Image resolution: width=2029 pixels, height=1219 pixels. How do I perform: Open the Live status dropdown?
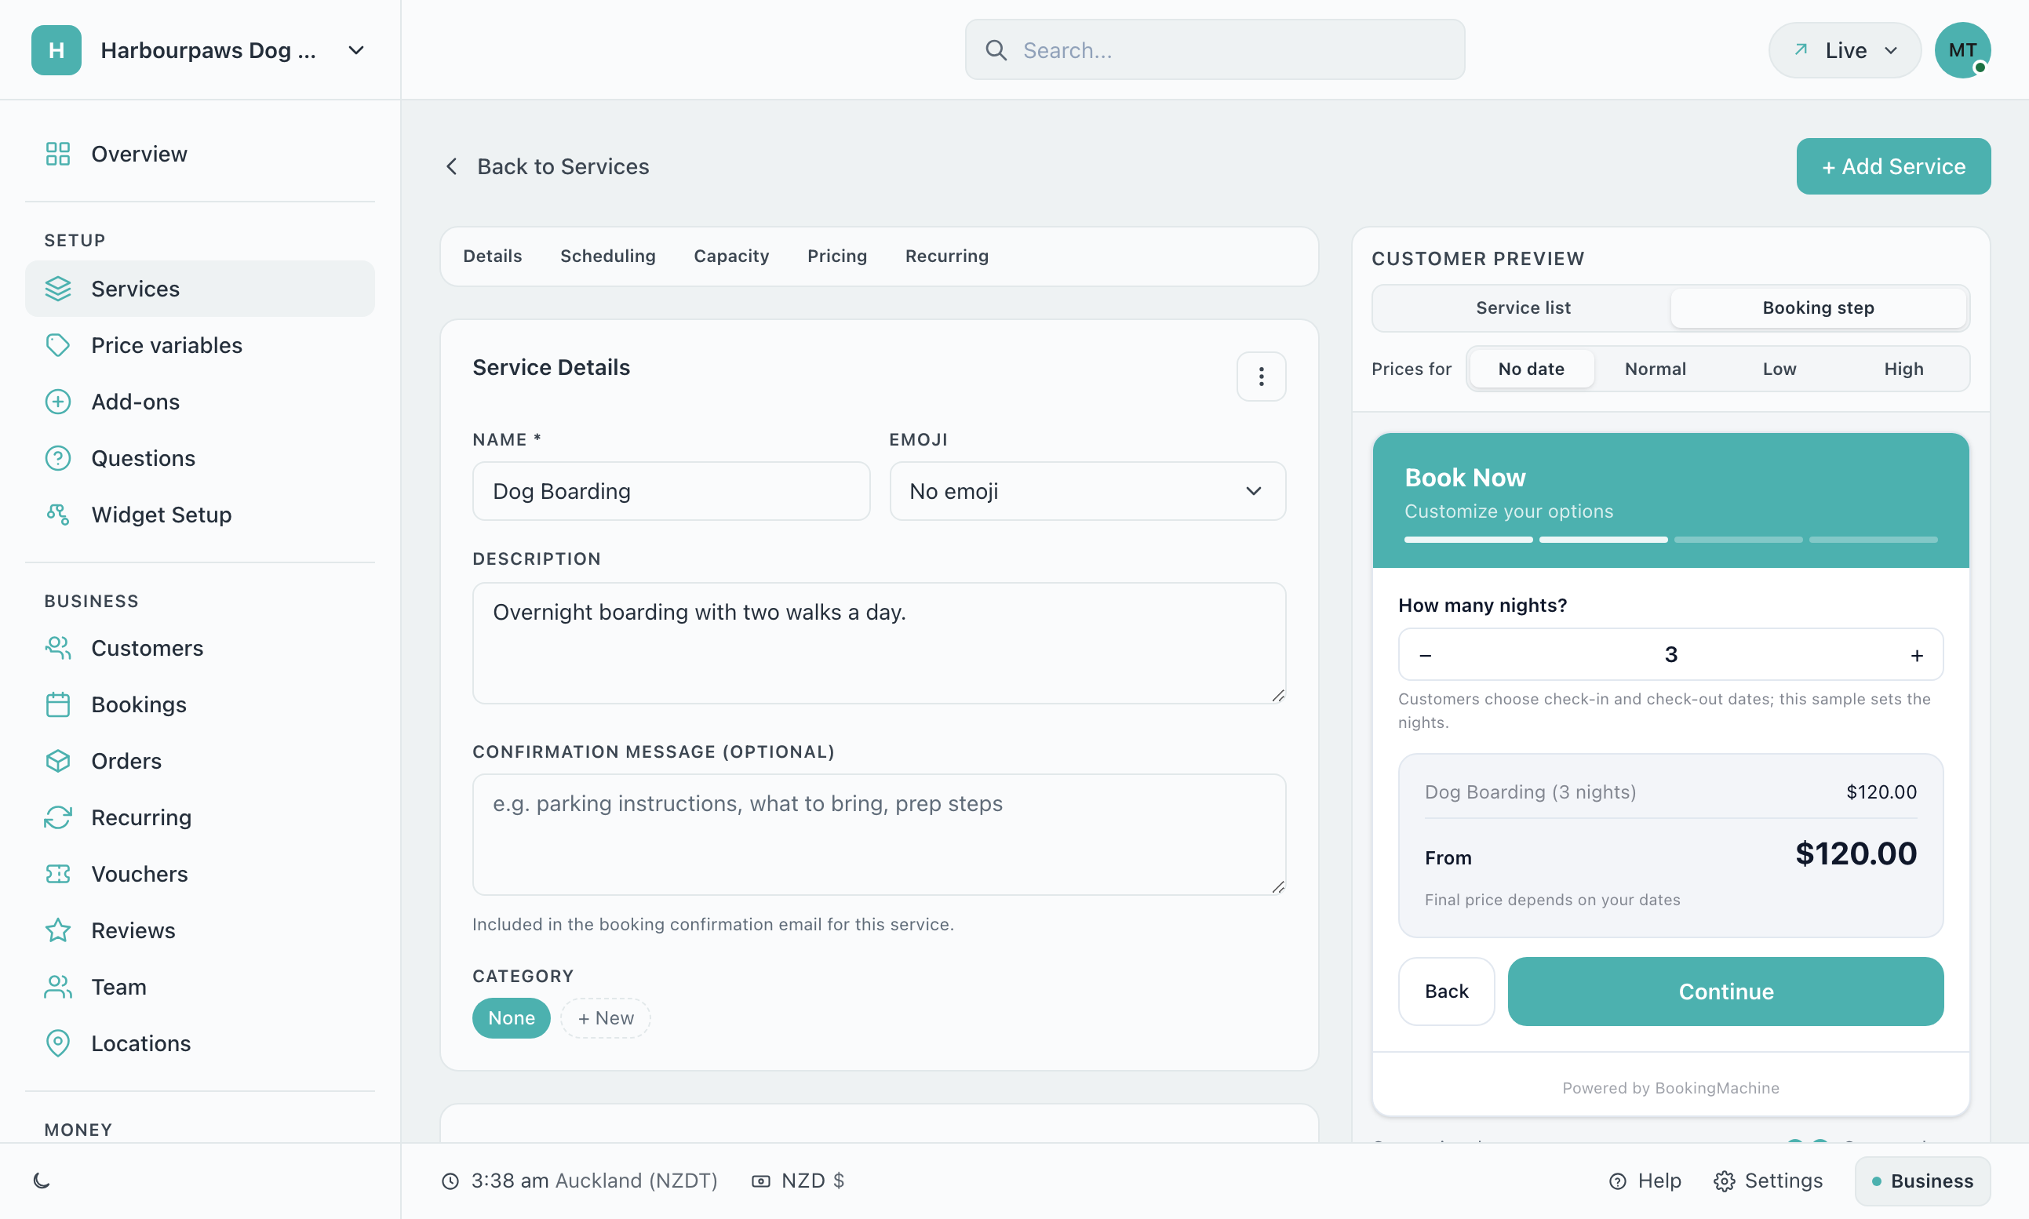[1844, 50]
